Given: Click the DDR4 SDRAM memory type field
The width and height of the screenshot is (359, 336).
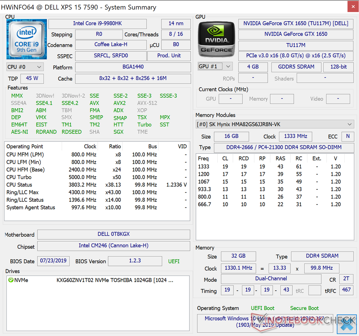Looking at the screenshot, I should [322, 256].
